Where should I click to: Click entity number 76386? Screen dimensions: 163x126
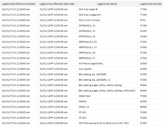click(143, 118)
